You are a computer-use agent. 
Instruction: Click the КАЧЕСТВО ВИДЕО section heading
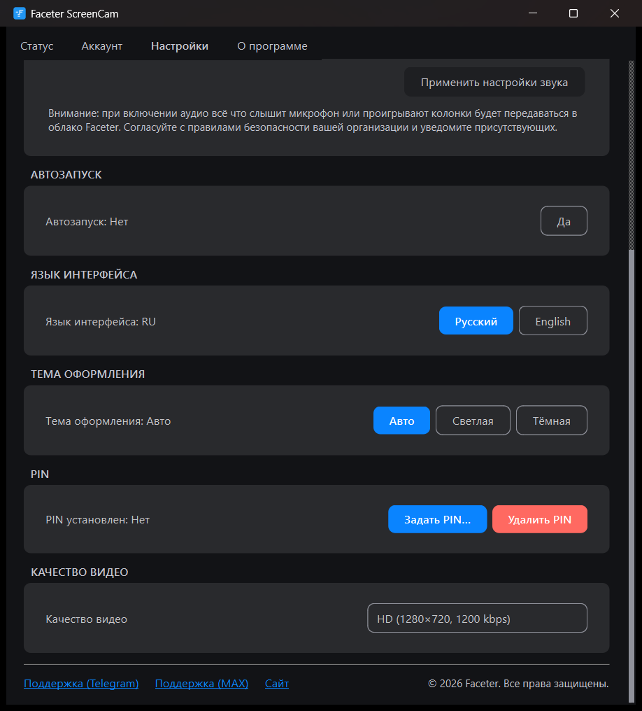click(80, 572)
